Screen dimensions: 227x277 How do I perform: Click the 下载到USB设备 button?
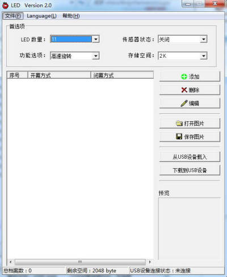190,170
